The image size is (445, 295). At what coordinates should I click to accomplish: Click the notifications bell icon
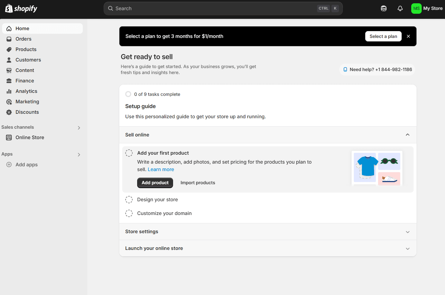click(400, 8)
